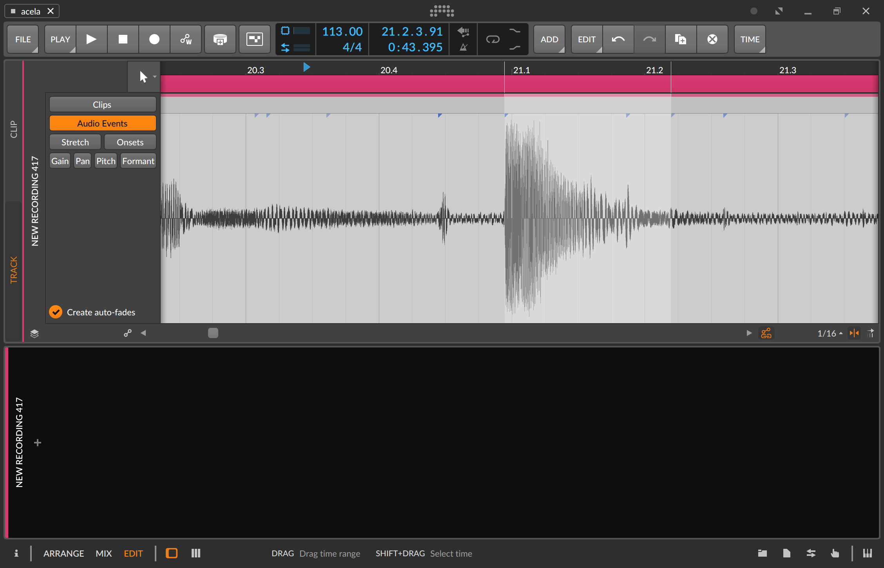Select the EDIT view tab
Viewport: 884px width, 568px height.
(133, 554)
